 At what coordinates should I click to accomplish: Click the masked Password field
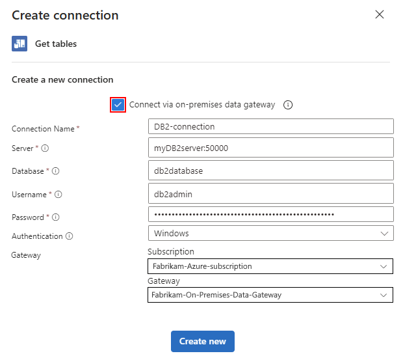coord(270,214)
